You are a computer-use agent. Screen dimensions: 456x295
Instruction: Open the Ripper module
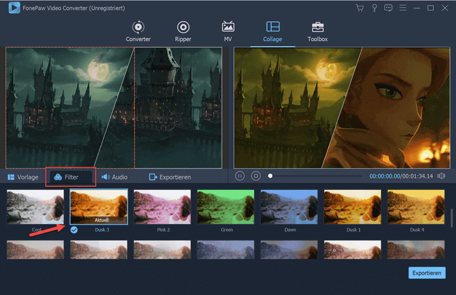click(183, 31)
